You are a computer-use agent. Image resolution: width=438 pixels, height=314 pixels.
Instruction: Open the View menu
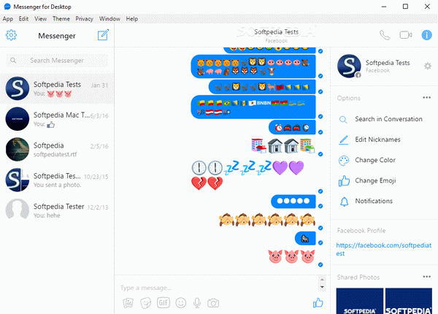pos(40,19)
